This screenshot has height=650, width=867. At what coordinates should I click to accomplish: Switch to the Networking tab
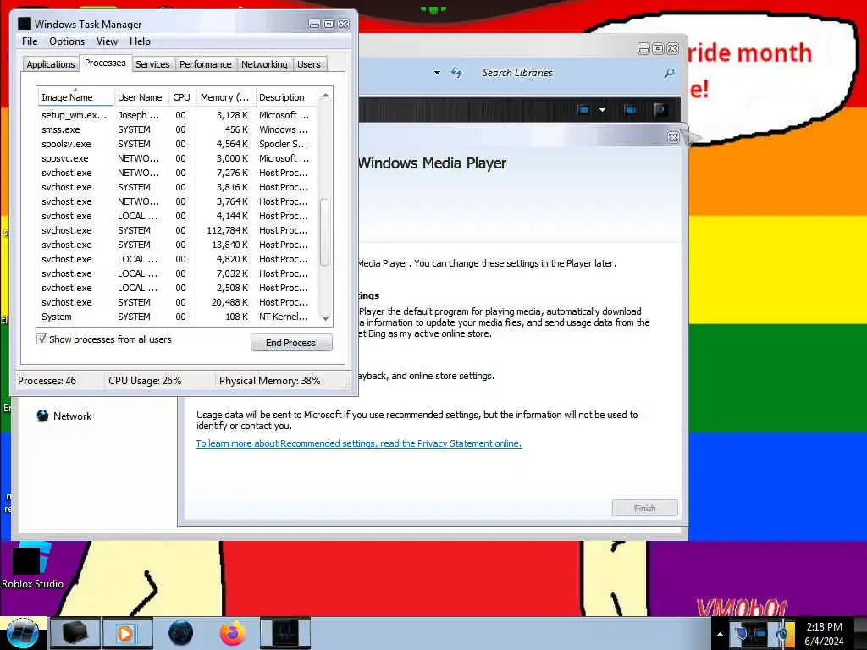[264, 64]
